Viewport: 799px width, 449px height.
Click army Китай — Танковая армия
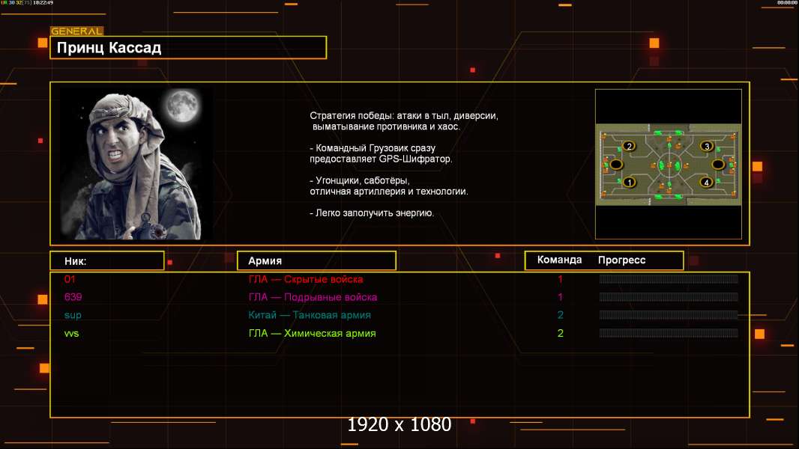click(x=310, y=315)
